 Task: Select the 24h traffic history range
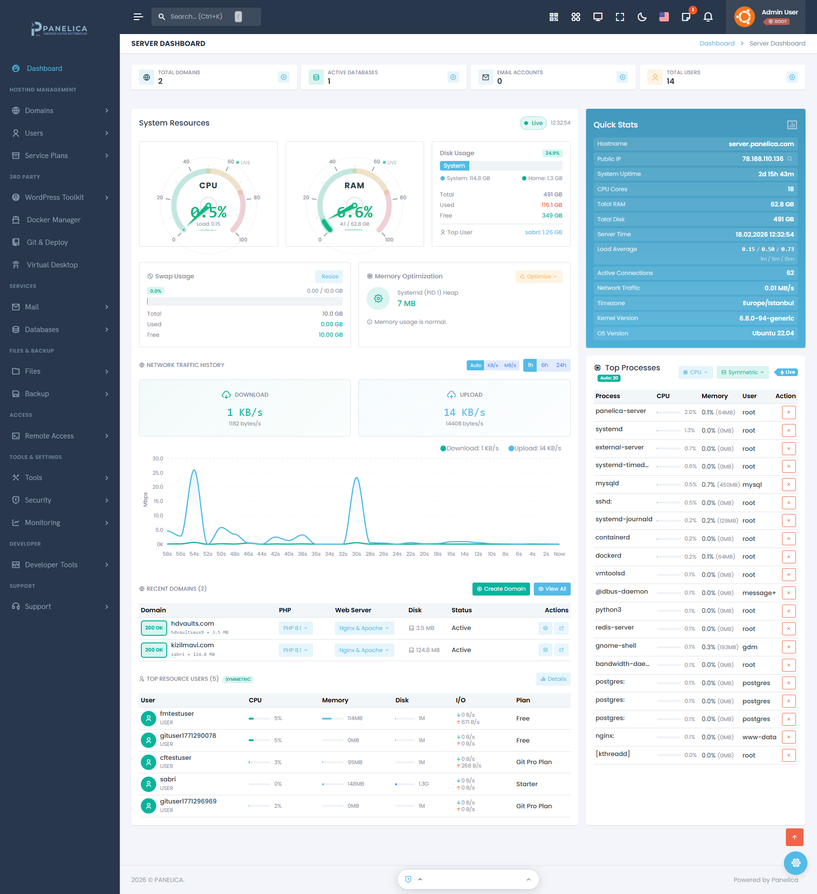(561, 365)
